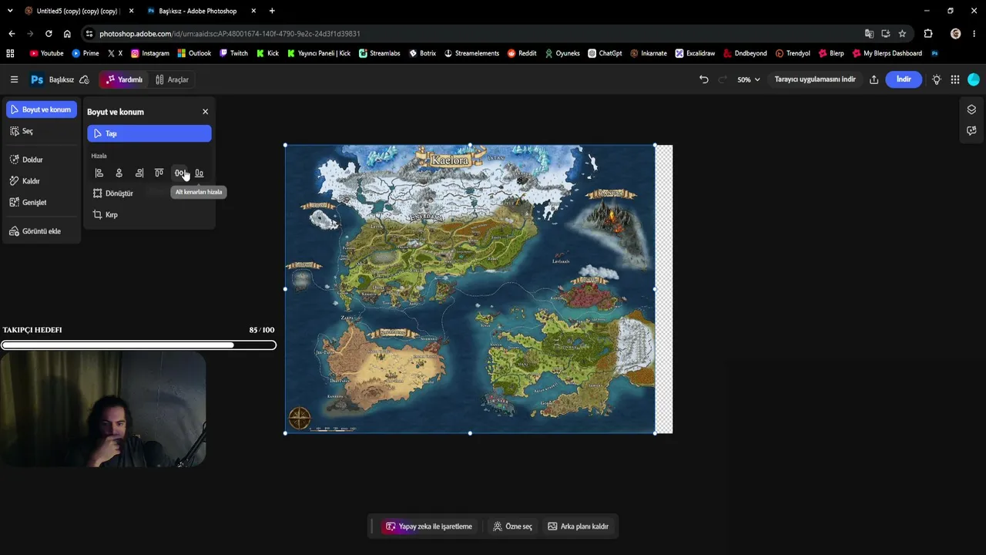
Task: Open the lightbulb help icon
Action: tap(937, 79)
